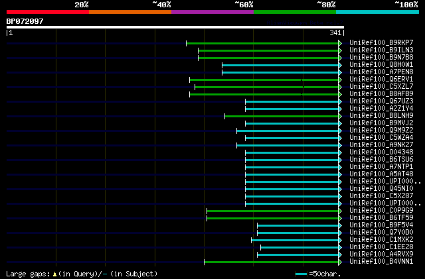Click the red 20% identity legend segment
Screen dimensions: 425x279
click(48, 12)
